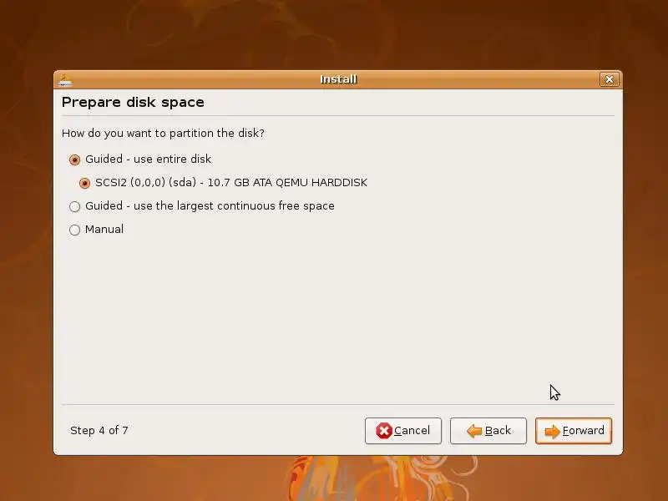The image size is (668, 501).
Task: Click 'Guided - use the largest continuous free space' text
Action: coord(210,206)
